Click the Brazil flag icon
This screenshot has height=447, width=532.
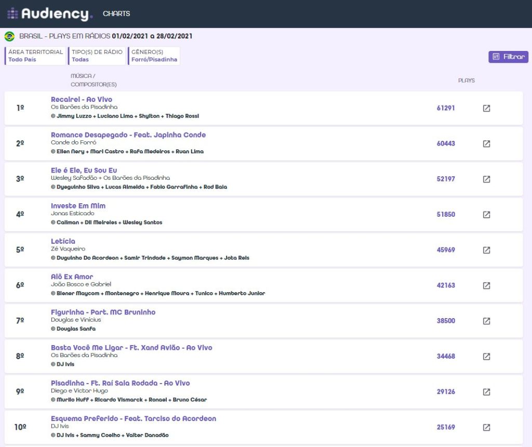pyautogui.click(x=9, y=36)
